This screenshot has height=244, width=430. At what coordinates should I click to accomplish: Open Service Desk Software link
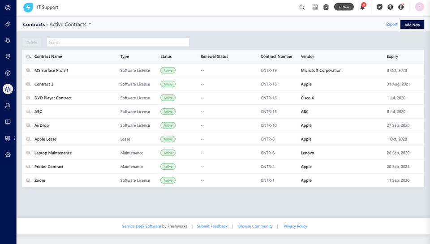(x=142, y=226)
